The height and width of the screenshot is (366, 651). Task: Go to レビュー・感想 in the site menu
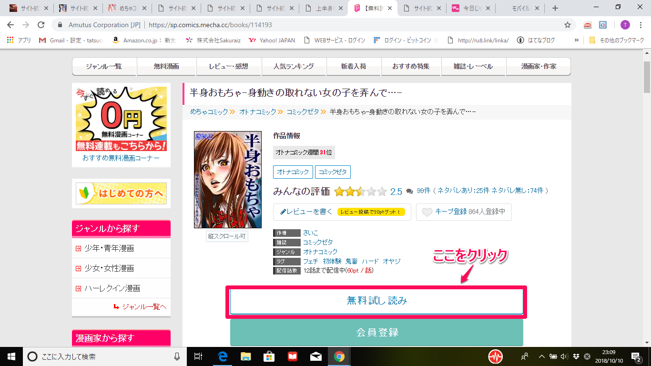coord(229,66)
